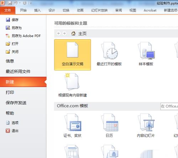
Task: Open the 日历 template category icon
Action: click(x=110, y=122)
